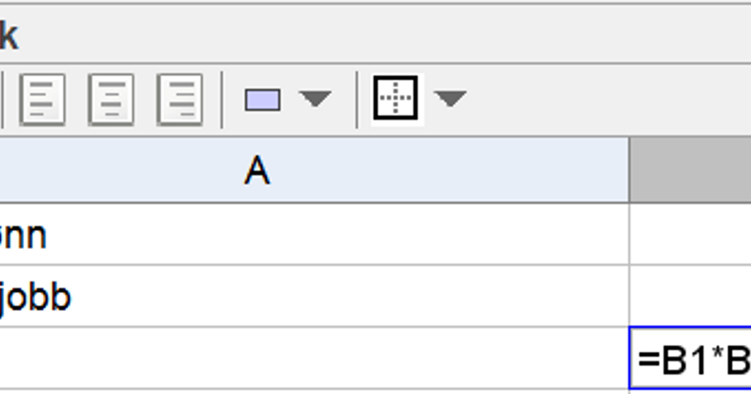Expand the cell borders dropdown arrow
Viewport: 751px width, 394px height.
pos(450,99)
